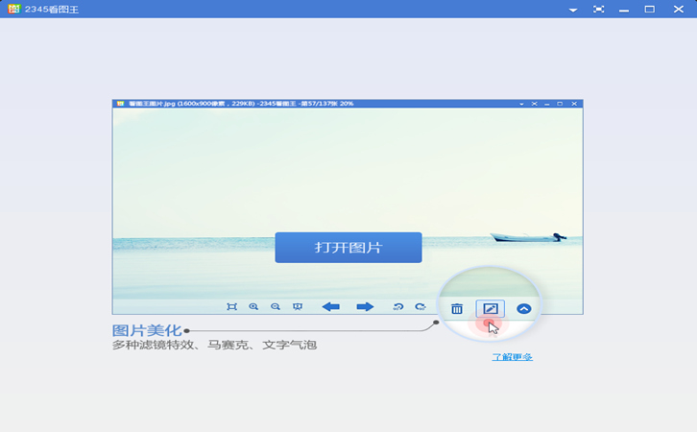Screen dimensions: 697x432
Task: Rotate the image clockwise
Action: coord(420,307)
